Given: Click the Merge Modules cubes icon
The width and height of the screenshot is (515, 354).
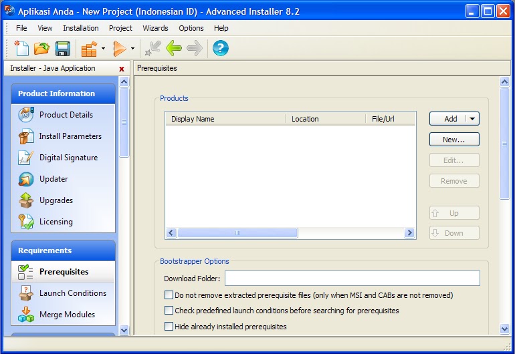Looking at the screenshot, I should (x=26, y=315).
